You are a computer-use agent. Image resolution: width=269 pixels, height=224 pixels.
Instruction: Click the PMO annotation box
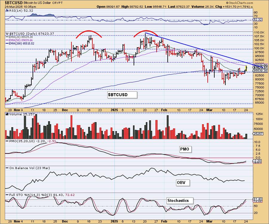(x=185, y=149)
